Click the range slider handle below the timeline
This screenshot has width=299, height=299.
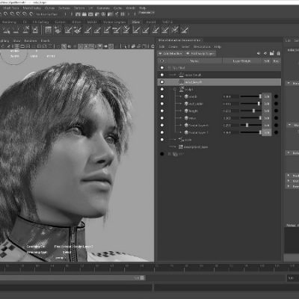[142, 278]
